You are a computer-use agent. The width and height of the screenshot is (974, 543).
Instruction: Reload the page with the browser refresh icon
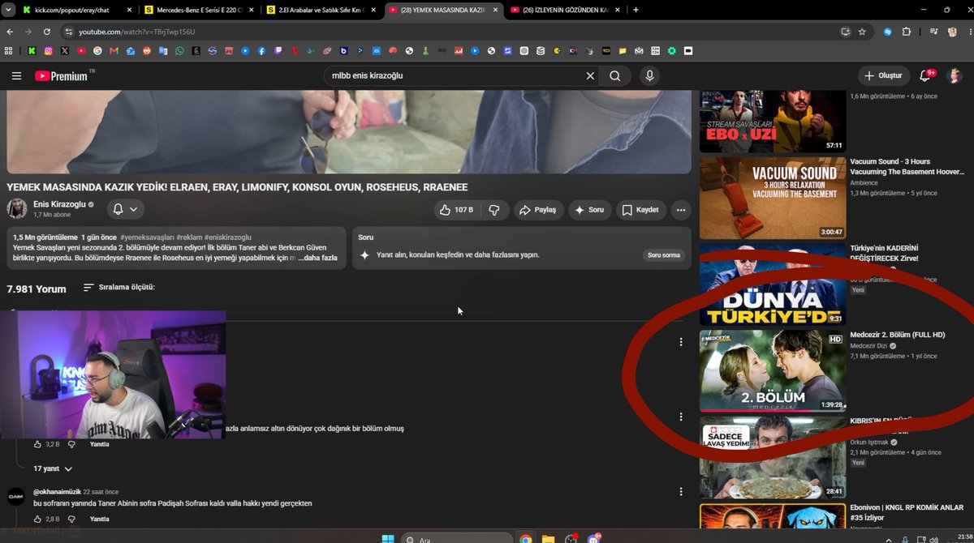coord(48,32)
